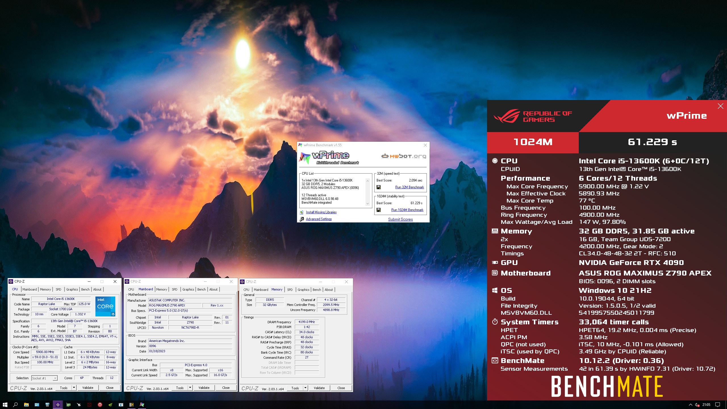Open the Socket #1 selection dropdown
The width and height of the screenshot is (727, 409).
[45, 378]
